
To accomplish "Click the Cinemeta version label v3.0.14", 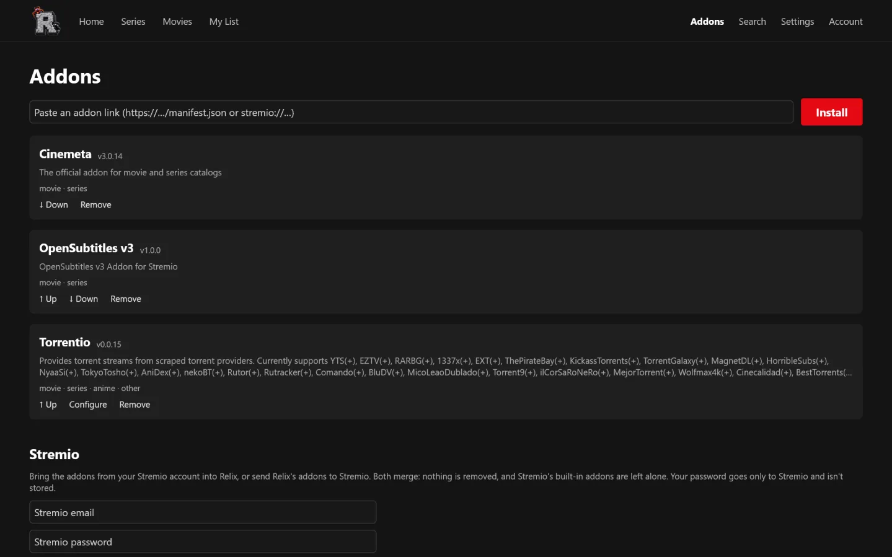I will [x=110, y=156].
